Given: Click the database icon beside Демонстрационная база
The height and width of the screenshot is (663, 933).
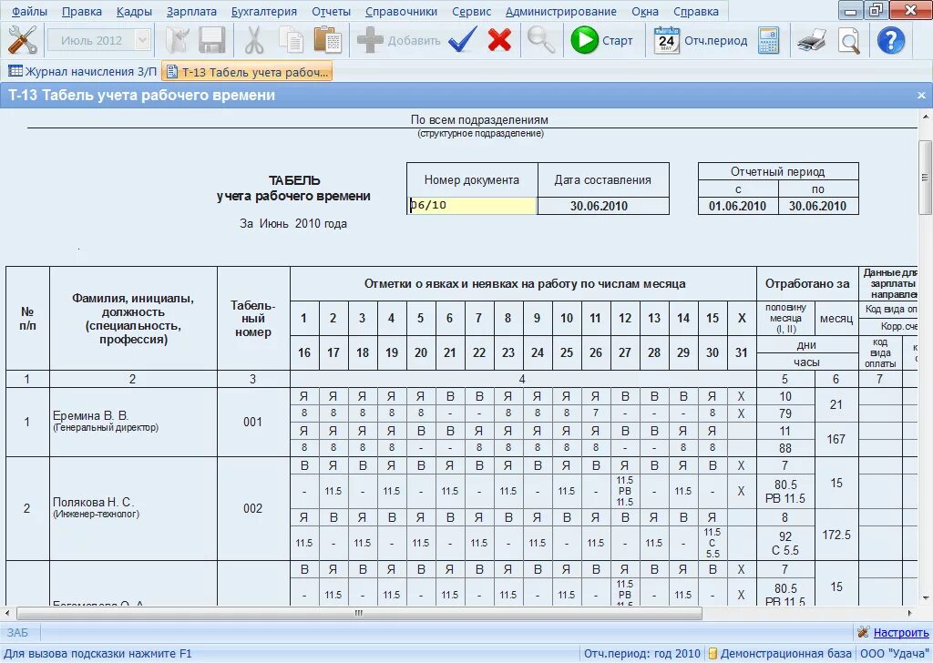Looking at the screenshot, I should (x=713, y=654).
